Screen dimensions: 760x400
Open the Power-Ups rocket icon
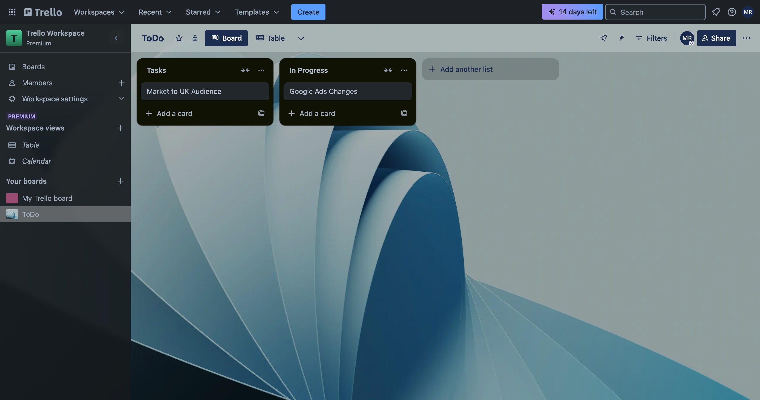(604, 38)
